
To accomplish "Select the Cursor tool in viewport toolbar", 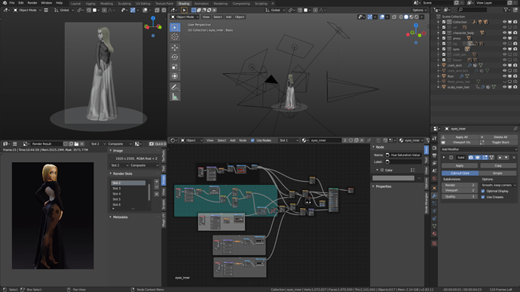I will point(175,37).
